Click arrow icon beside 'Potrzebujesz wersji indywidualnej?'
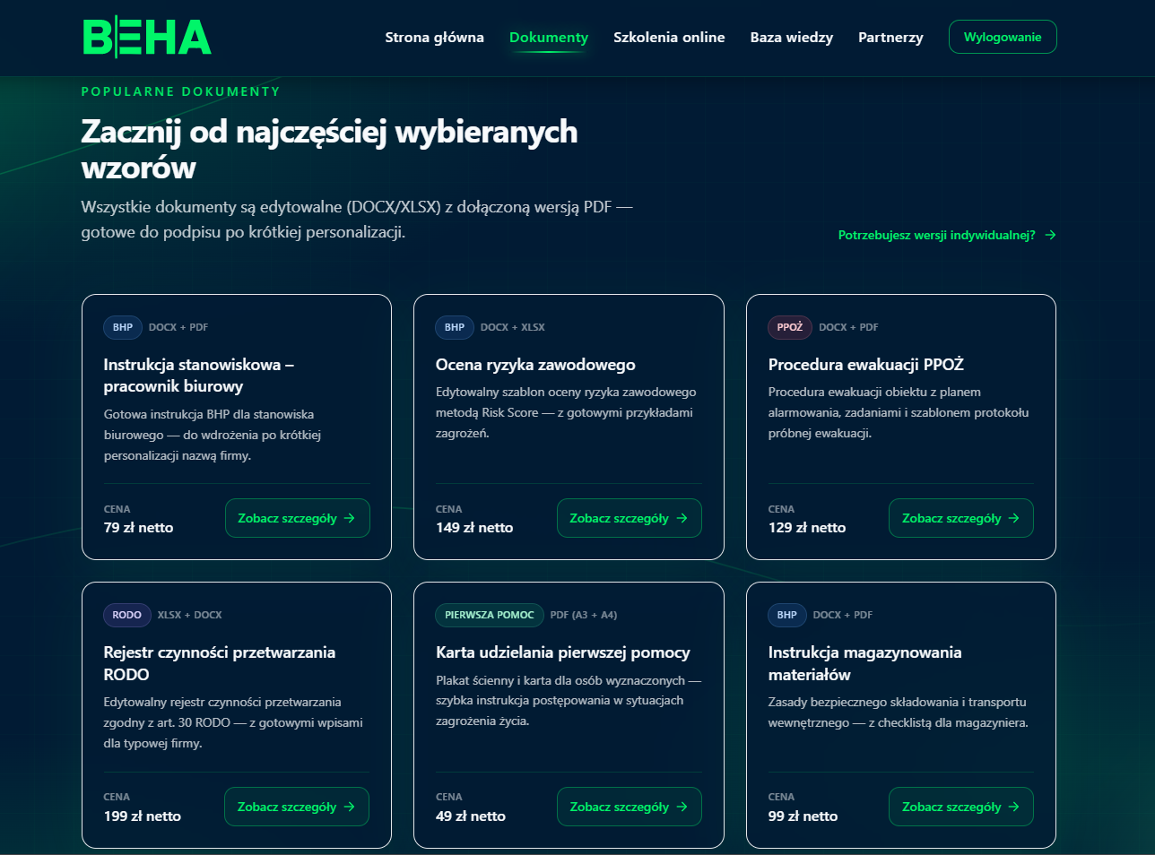The width and height of the screenshot is (1155, 855). coord(1050,235)
